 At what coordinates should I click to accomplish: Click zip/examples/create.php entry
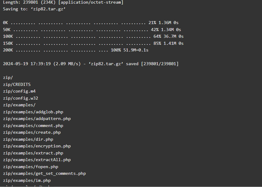point(32,132)
